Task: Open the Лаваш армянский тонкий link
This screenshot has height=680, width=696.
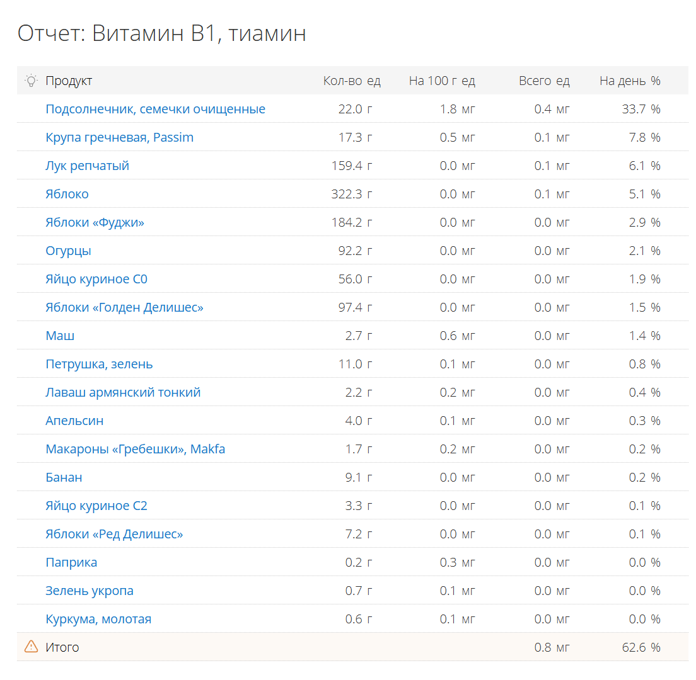Action: [x=123, y=393]
